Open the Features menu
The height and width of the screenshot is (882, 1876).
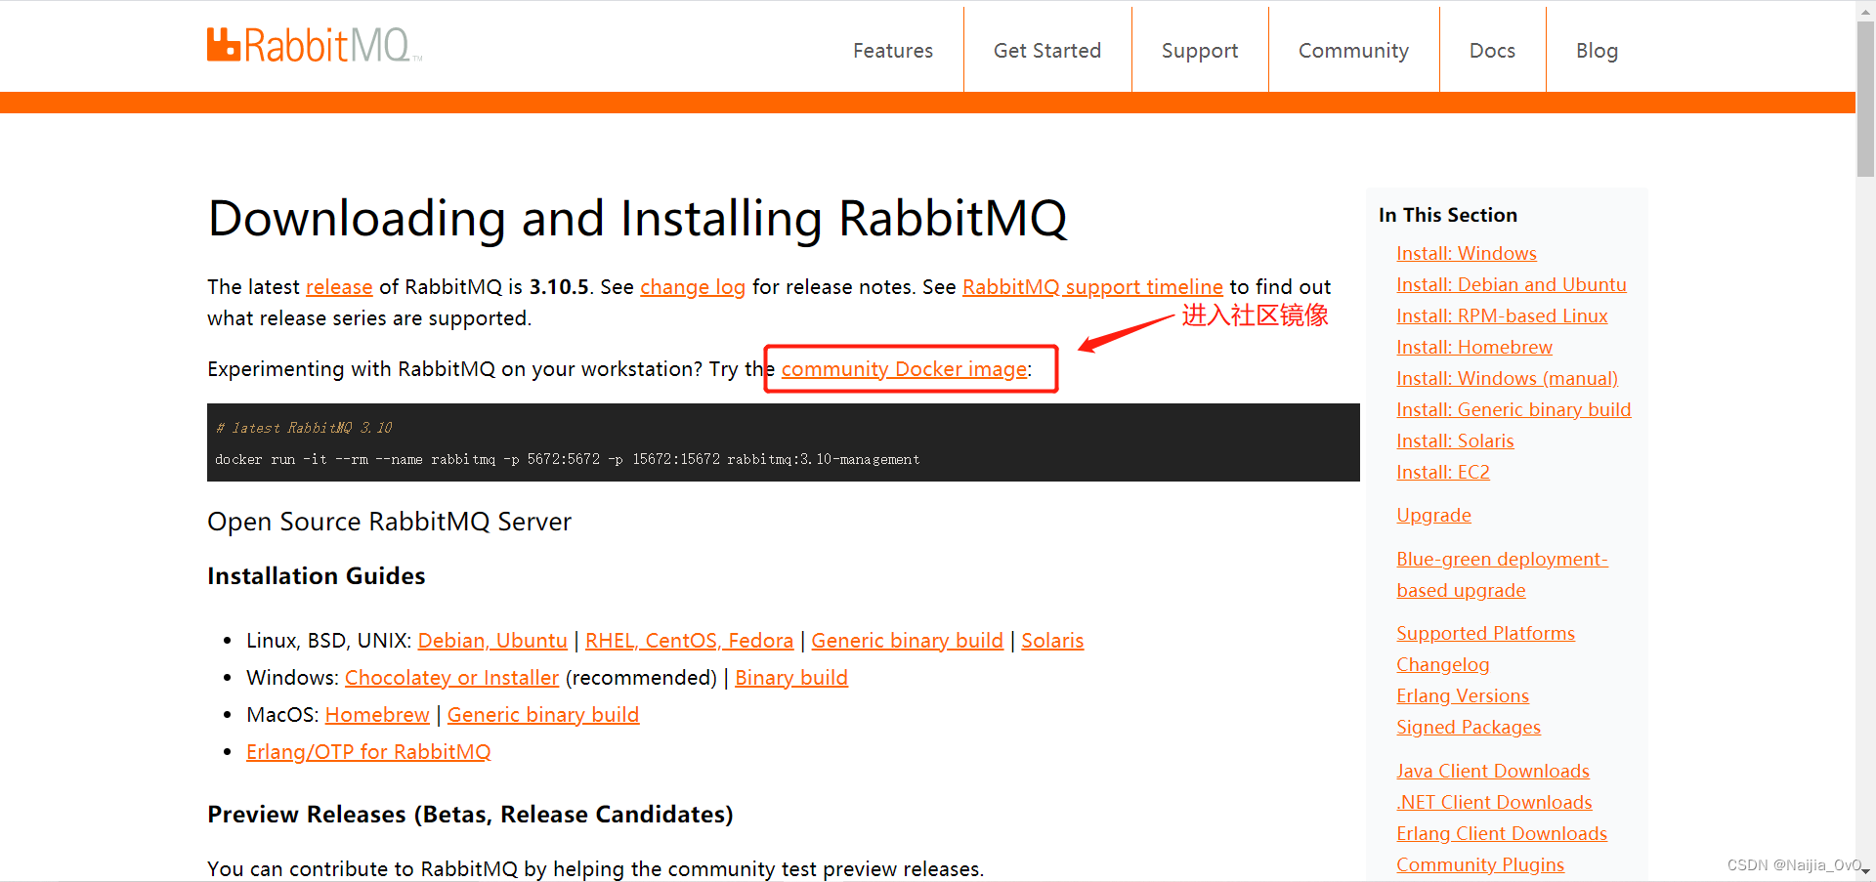pos(892,51)
